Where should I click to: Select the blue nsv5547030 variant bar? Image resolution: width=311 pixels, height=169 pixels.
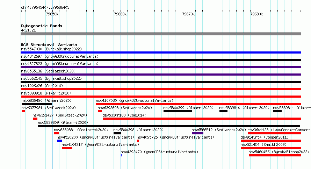pos(161,52)
